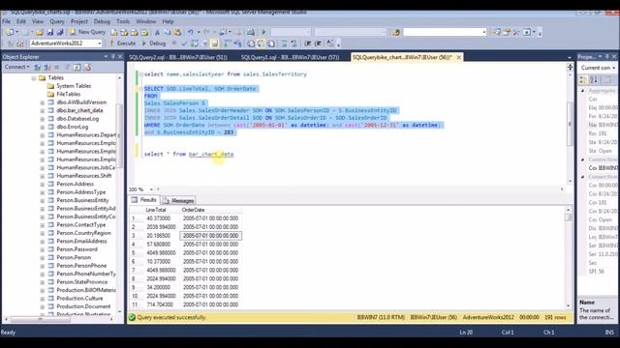Click the Parse checkmark icon

[184, 43]
